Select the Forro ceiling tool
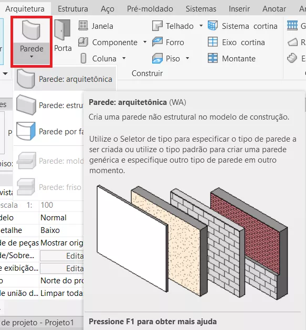 [168, 42]
